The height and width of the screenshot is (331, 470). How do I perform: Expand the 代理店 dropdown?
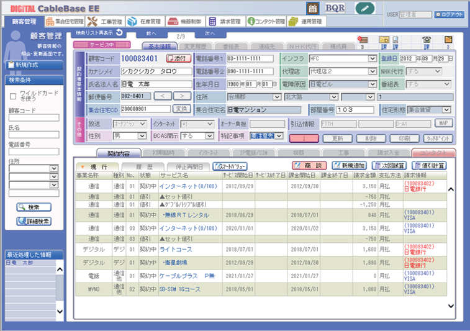click(x=373, y=71)
